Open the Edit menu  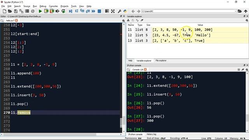(9, 6)
